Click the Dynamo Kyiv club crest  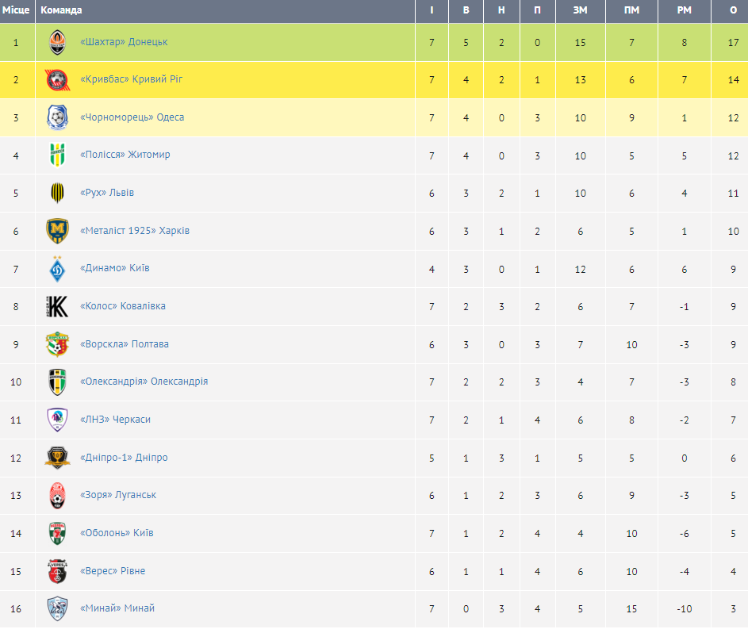click(58, 269)
